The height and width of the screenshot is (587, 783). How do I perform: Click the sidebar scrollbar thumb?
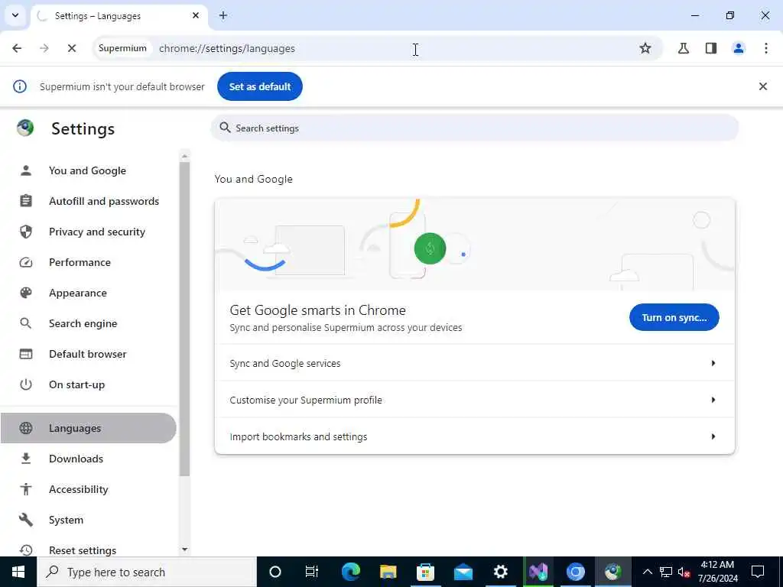click(185, 319)
